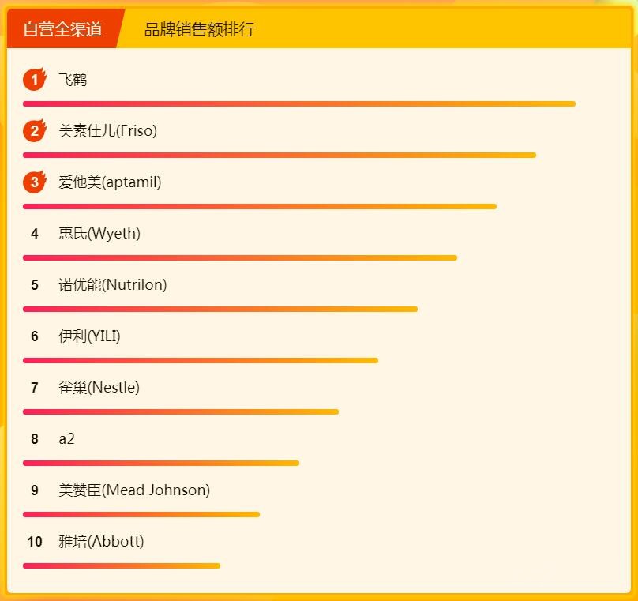Viewport: 638px width, 601px height.
Task: Click the flame badge for rank 1
Action: (34, 80)
